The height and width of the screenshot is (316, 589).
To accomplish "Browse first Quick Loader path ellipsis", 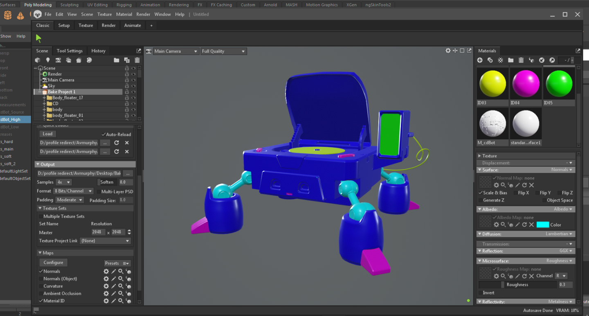I will [105, 143].
